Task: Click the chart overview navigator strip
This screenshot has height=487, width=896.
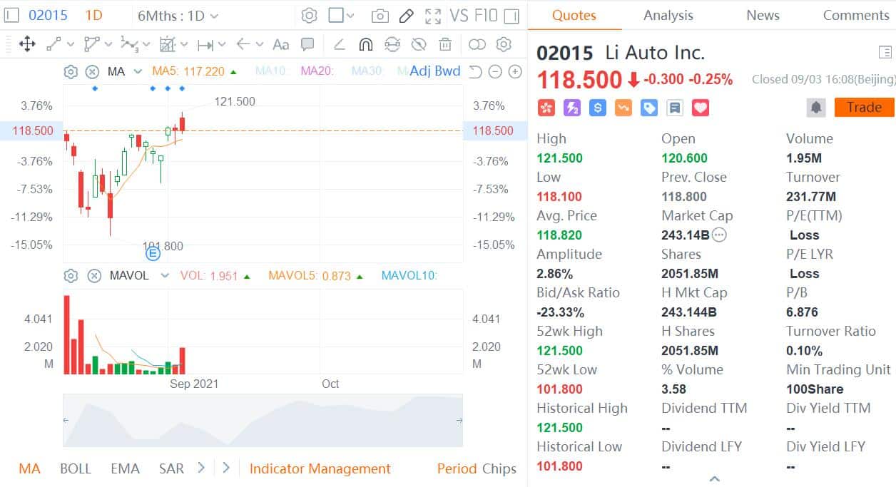Action: coord(263,421)
